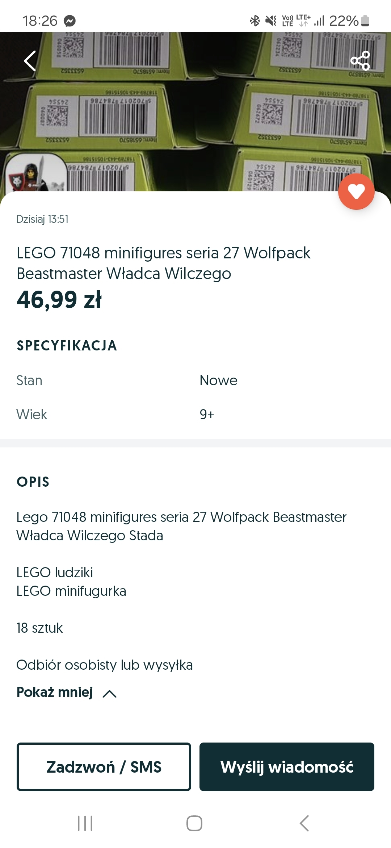Tap the muted sound status icon

coord(270,21)
